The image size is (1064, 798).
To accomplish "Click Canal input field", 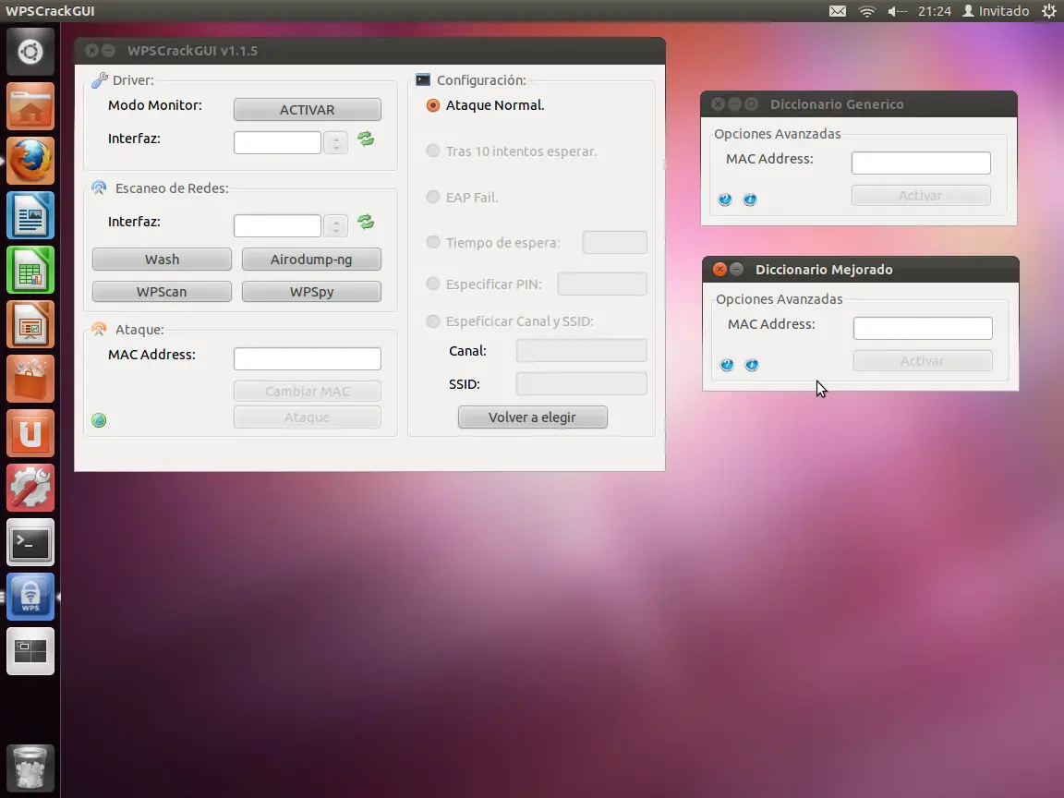I will 582,350.
